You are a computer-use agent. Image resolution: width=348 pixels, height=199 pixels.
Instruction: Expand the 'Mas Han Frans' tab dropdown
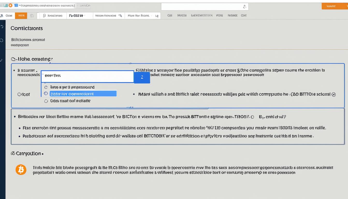pos(142,16)
